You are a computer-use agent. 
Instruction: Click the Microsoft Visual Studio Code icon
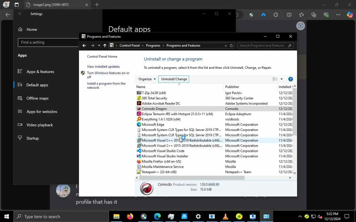click(139, 151)
